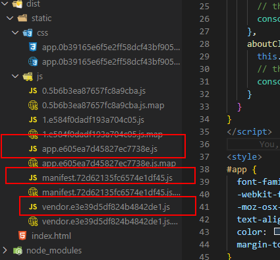Click the HTML5 icon of index.html
The width and height of the screenshot is (280, 260).
[x=22, y=236]
